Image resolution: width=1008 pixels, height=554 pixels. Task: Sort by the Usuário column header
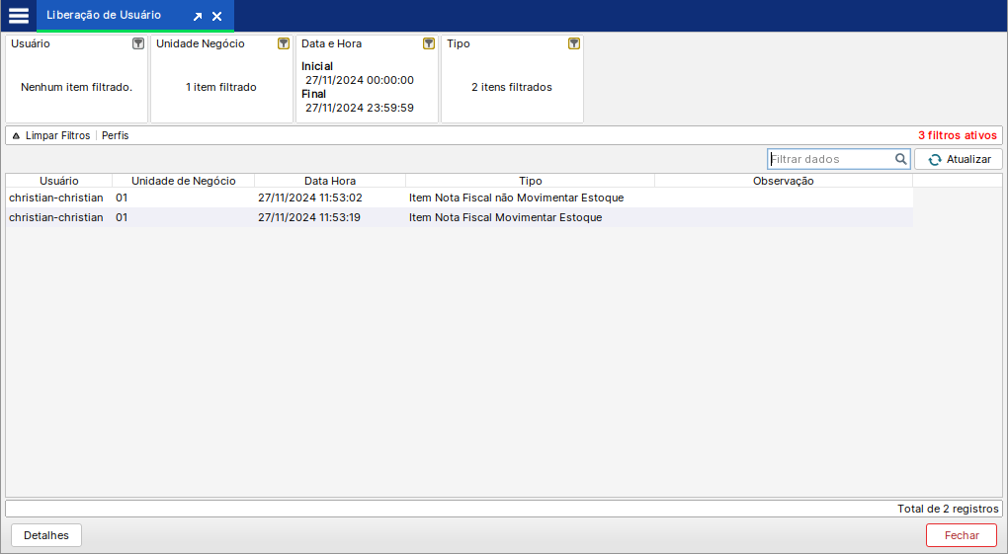pyautogui.click(x=59, y=181)
